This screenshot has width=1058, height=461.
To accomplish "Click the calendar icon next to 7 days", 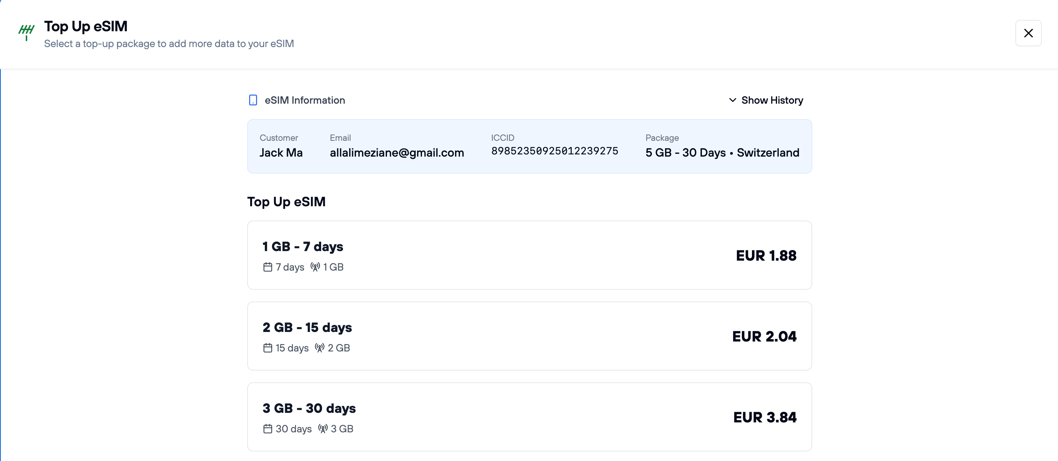I will 268,267.
